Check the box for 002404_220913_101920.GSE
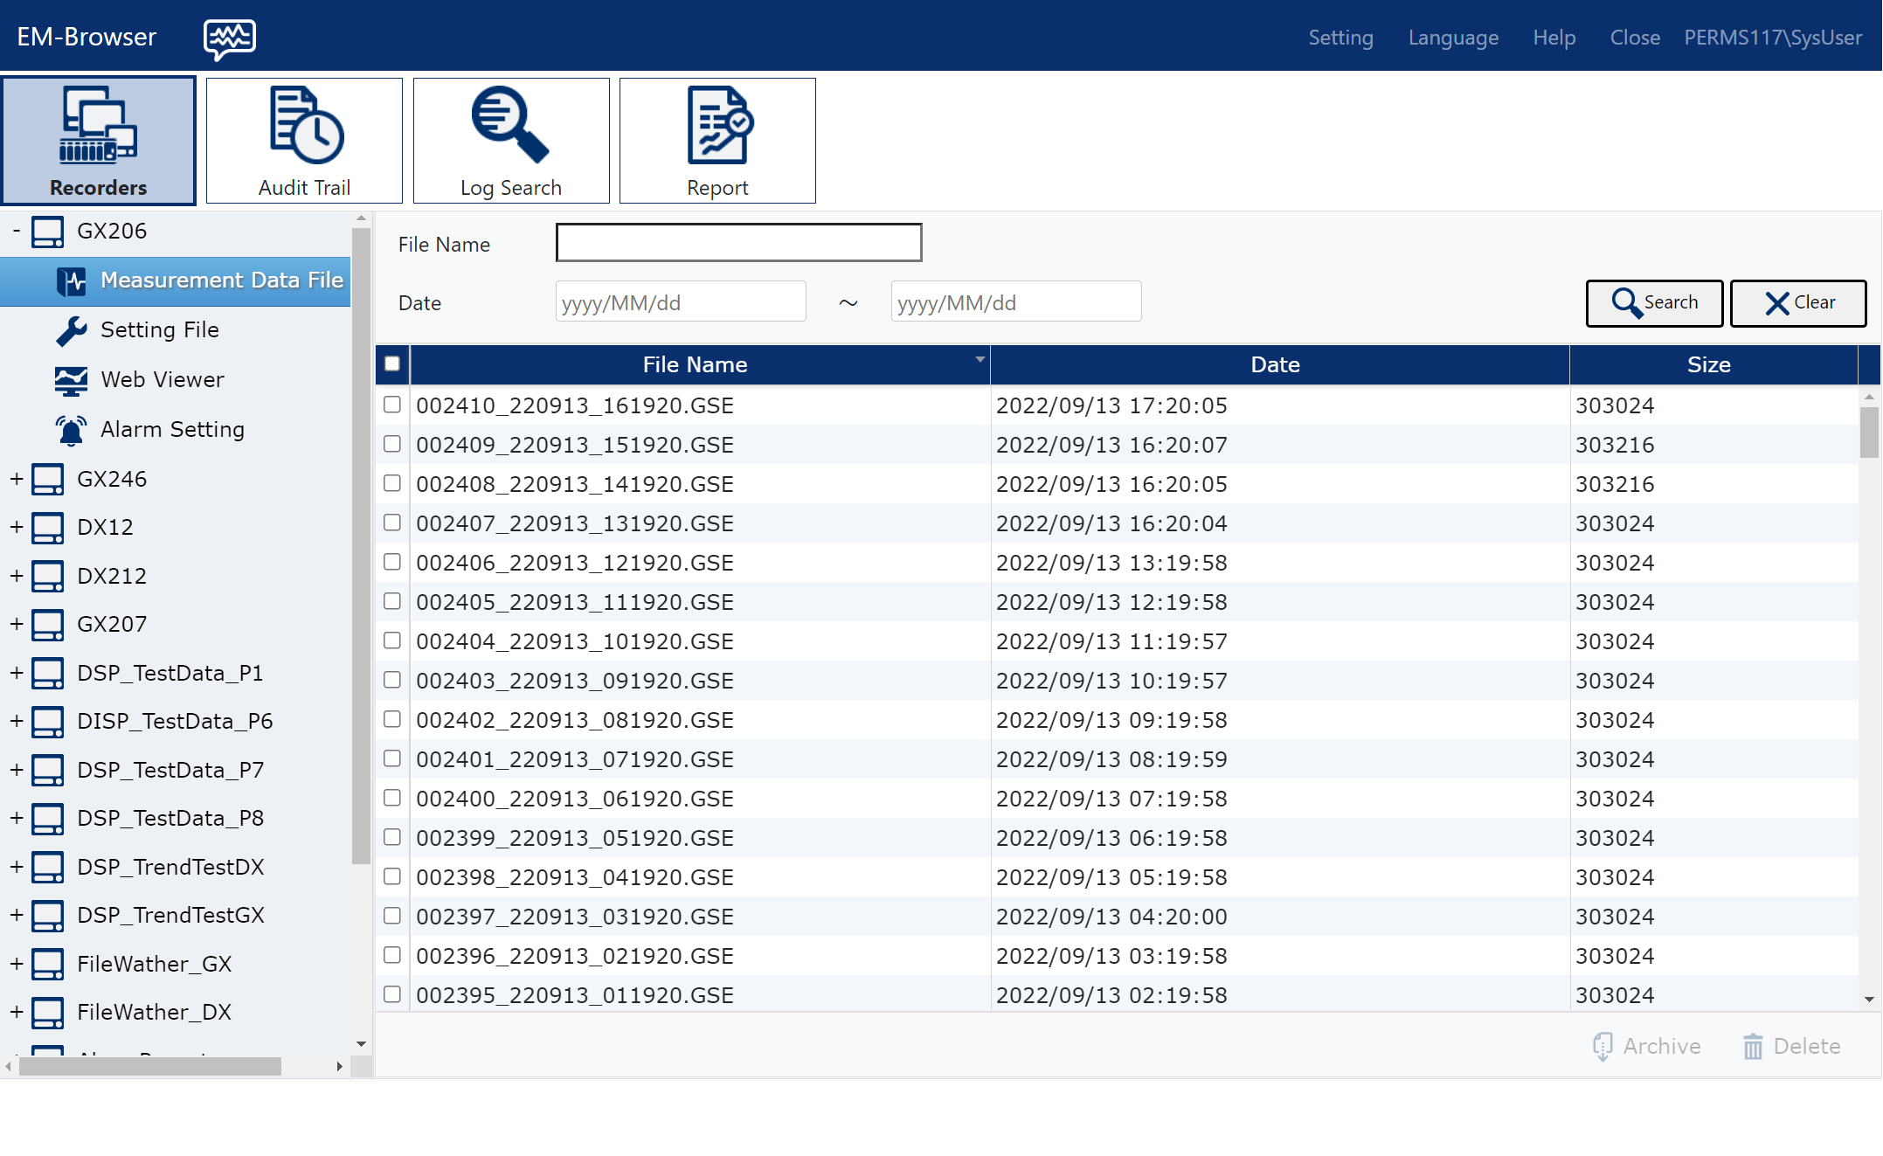The image size is (1883, 1156). tap(392, 640)
